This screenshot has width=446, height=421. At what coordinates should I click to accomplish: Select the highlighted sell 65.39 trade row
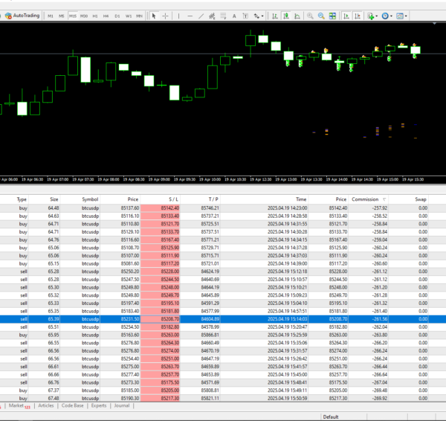[x=223, y=319]
